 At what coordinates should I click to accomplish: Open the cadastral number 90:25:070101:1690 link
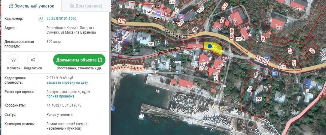point(61,19)
